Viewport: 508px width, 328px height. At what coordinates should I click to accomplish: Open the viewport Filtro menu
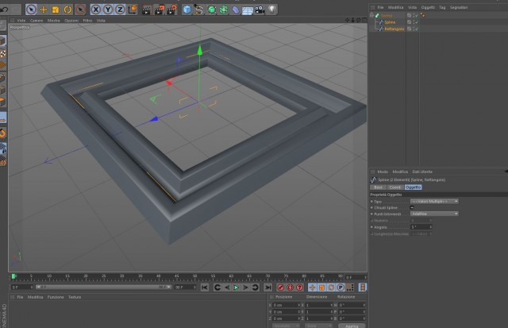[87, 21]
